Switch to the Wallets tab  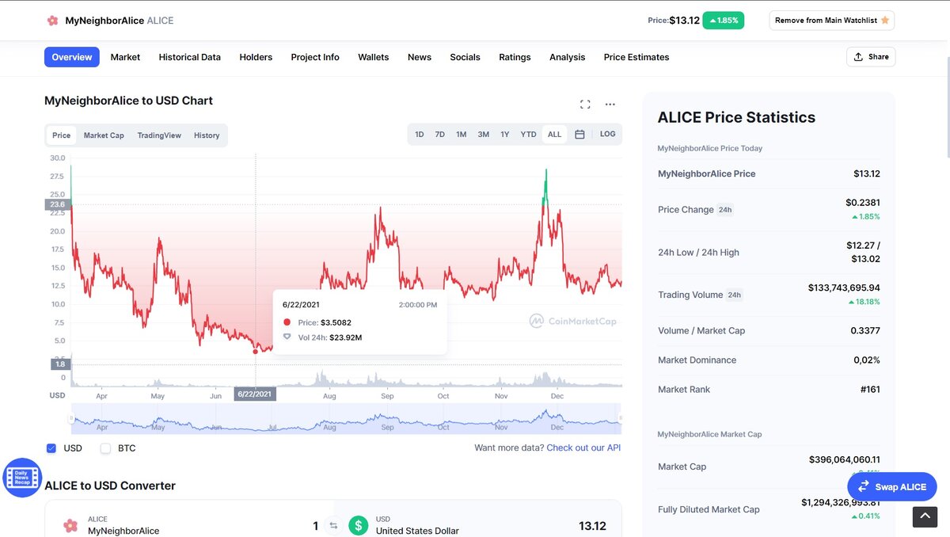(x=374, y=57)
